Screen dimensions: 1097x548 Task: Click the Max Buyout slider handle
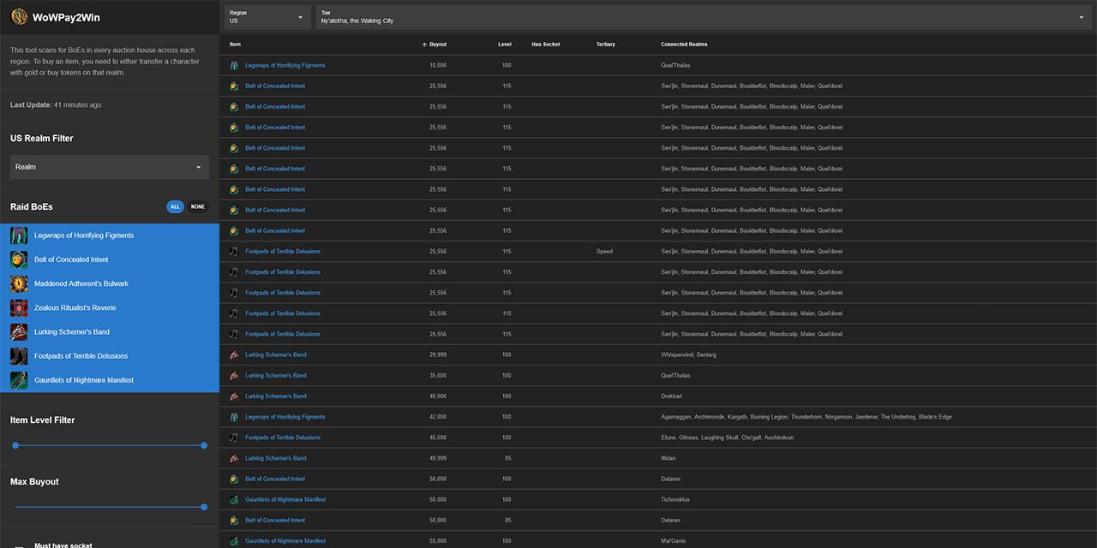coord(204,507)
